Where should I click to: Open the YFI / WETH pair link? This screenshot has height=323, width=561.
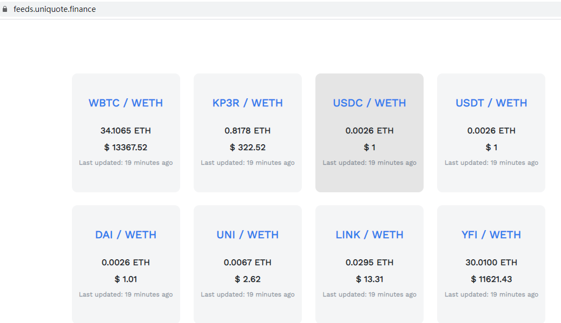coord(491,235)
